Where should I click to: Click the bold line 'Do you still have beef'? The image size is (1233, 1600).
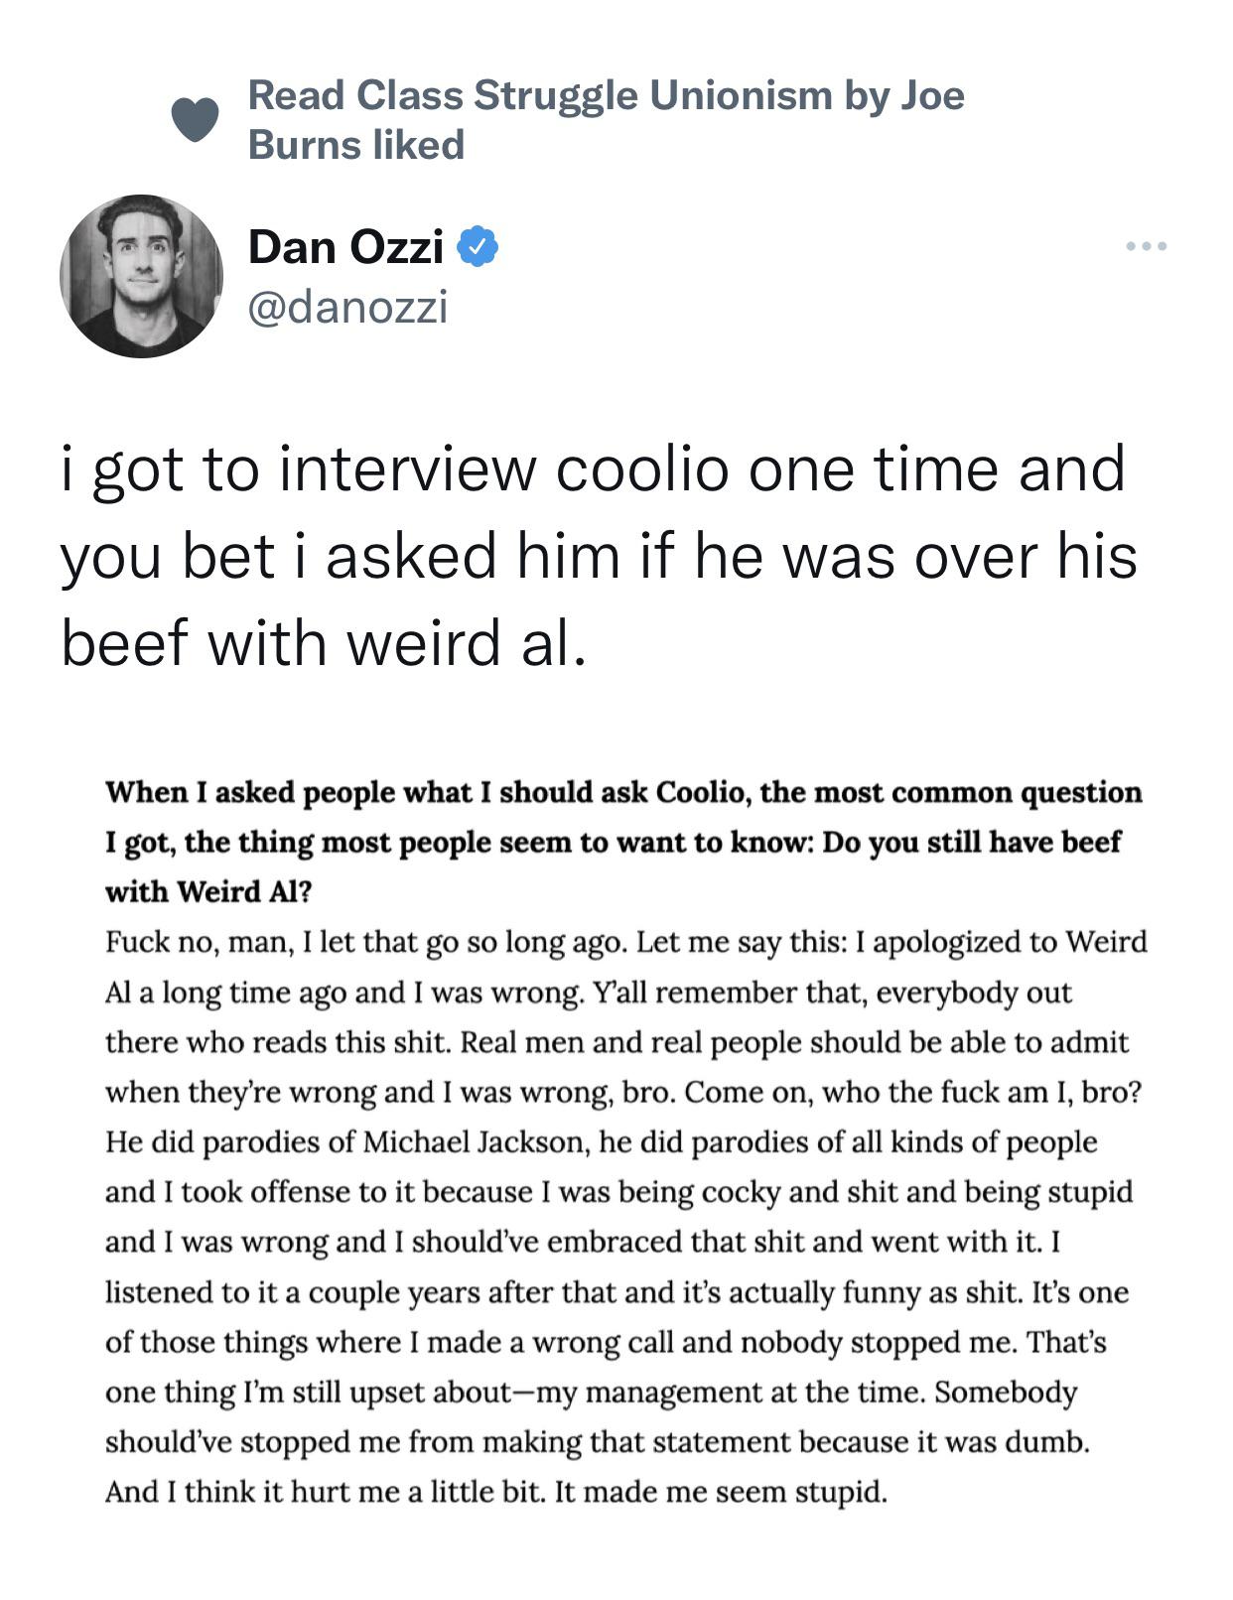tap(972, 842)
